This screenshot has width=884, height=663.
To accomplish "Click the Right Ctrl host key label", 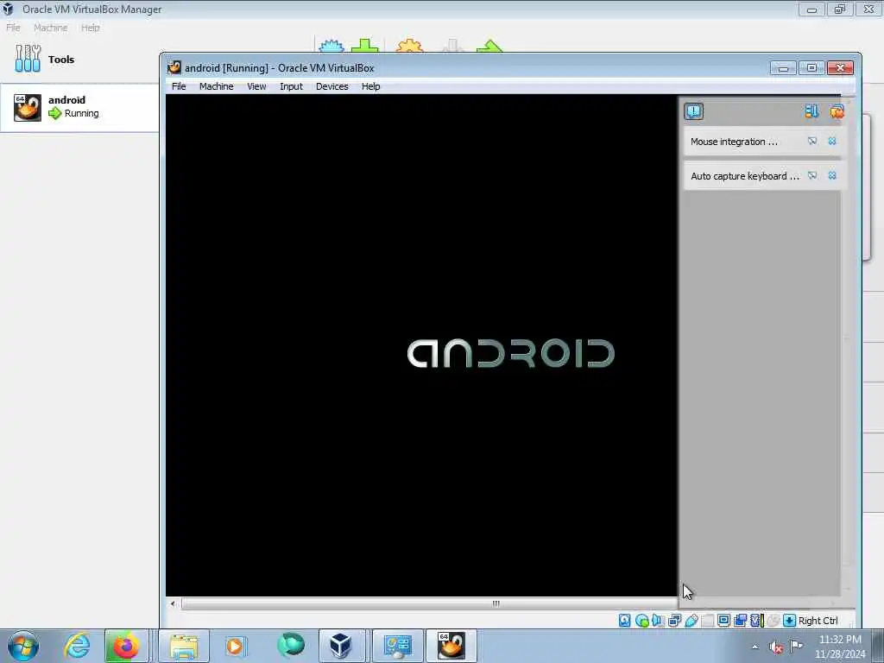I will click(x=818, y=621).
